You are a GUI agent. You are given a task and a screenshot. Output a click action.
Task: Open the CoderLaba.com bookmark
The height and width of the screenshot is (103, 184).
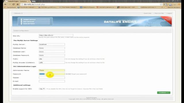point(126,7)
